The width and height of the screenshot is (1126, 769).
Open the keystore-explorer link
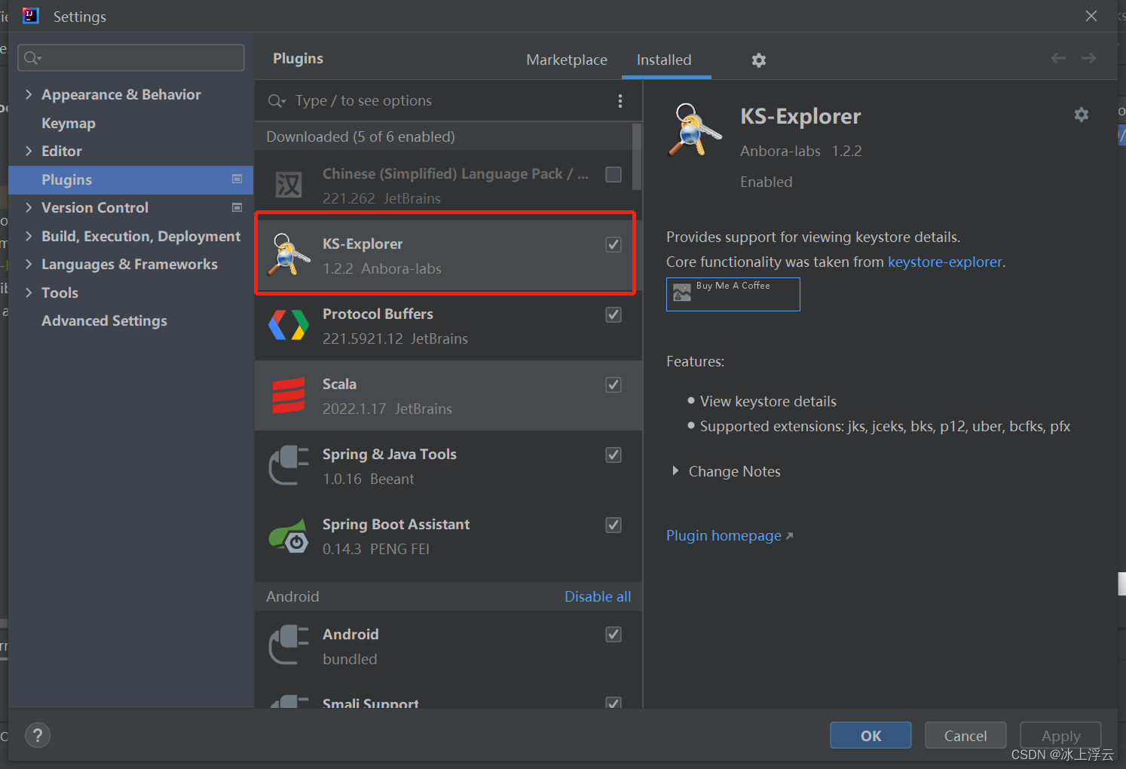pos(945,262)
